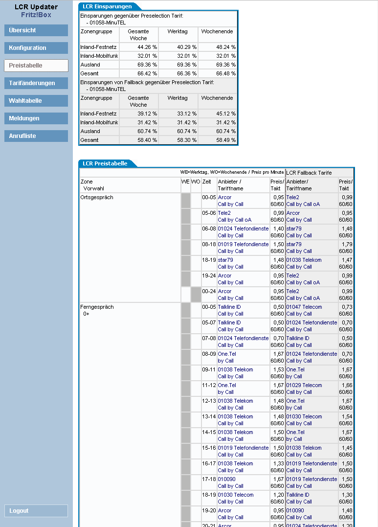
Task: Open the Meldungen section
Action: pos(36,118)
